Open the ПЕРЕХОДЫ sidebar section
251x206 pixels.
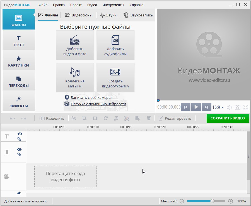click(19, 80)
